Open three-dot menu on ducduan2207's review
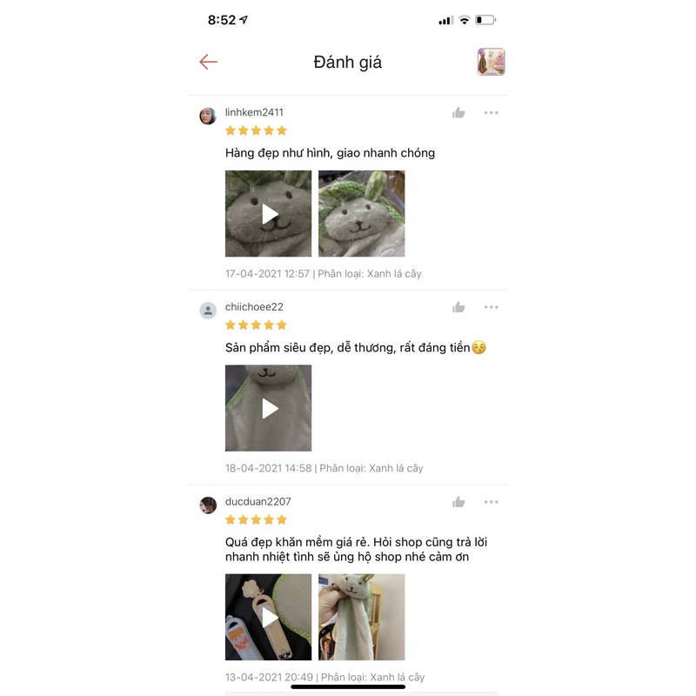This screenshot has width=696, height=696. tap(491, 502)
